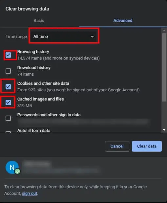Open the Time range dropdown showing All time

(x=64, y=37)
